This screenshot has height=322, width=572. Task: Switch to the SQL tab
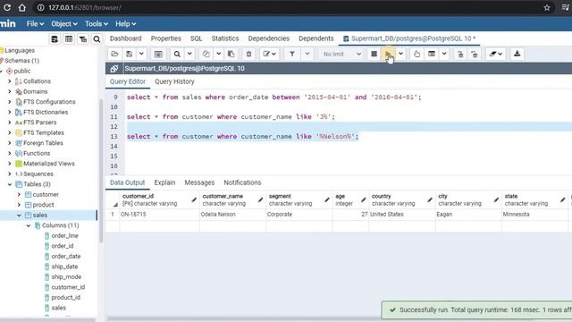click(196, 38)
